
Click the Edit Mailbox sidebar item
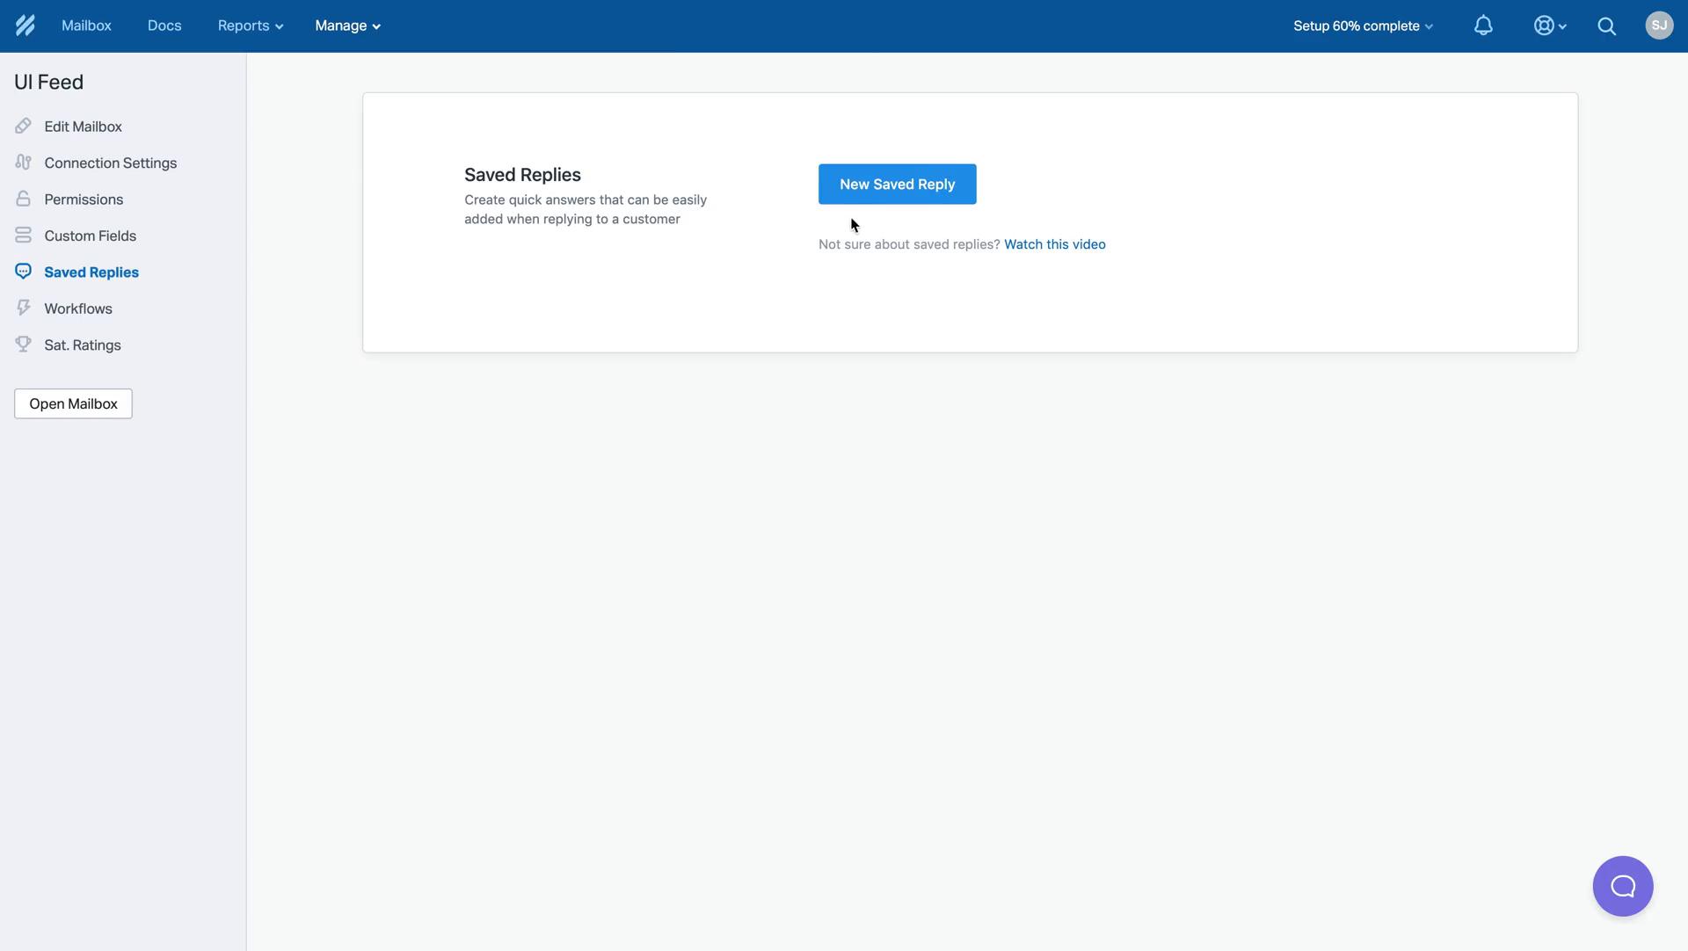coord(83,127)
